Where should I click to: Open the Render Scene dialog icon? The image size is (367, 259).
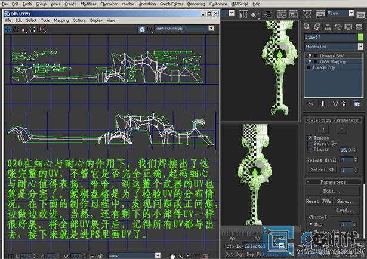(320, 15)
